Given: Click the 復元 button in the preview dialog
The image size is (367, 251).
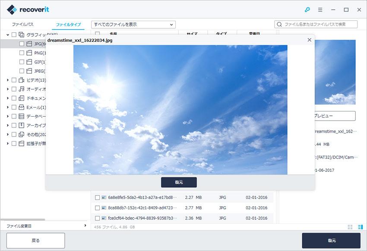Looking at the screenshot, I should [x=179, y=182].
